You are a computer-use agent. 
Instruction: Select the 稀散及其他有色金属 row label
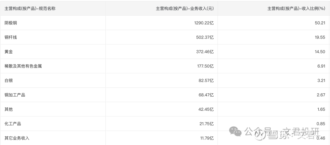pyautogui.click(x=23, y=66)
